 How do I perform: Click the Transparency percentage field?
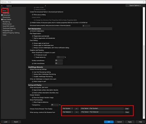pos(55,105)
